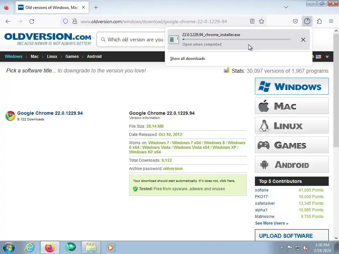
Task: Click the insecure connection padlock icon
Action: (75, 21)
